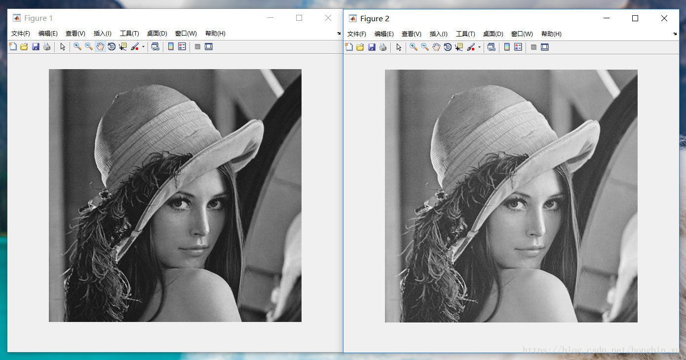Click Link Plot icon in Figure 1
Viewport: 686px width, 360px height.
tap(155, 46)
